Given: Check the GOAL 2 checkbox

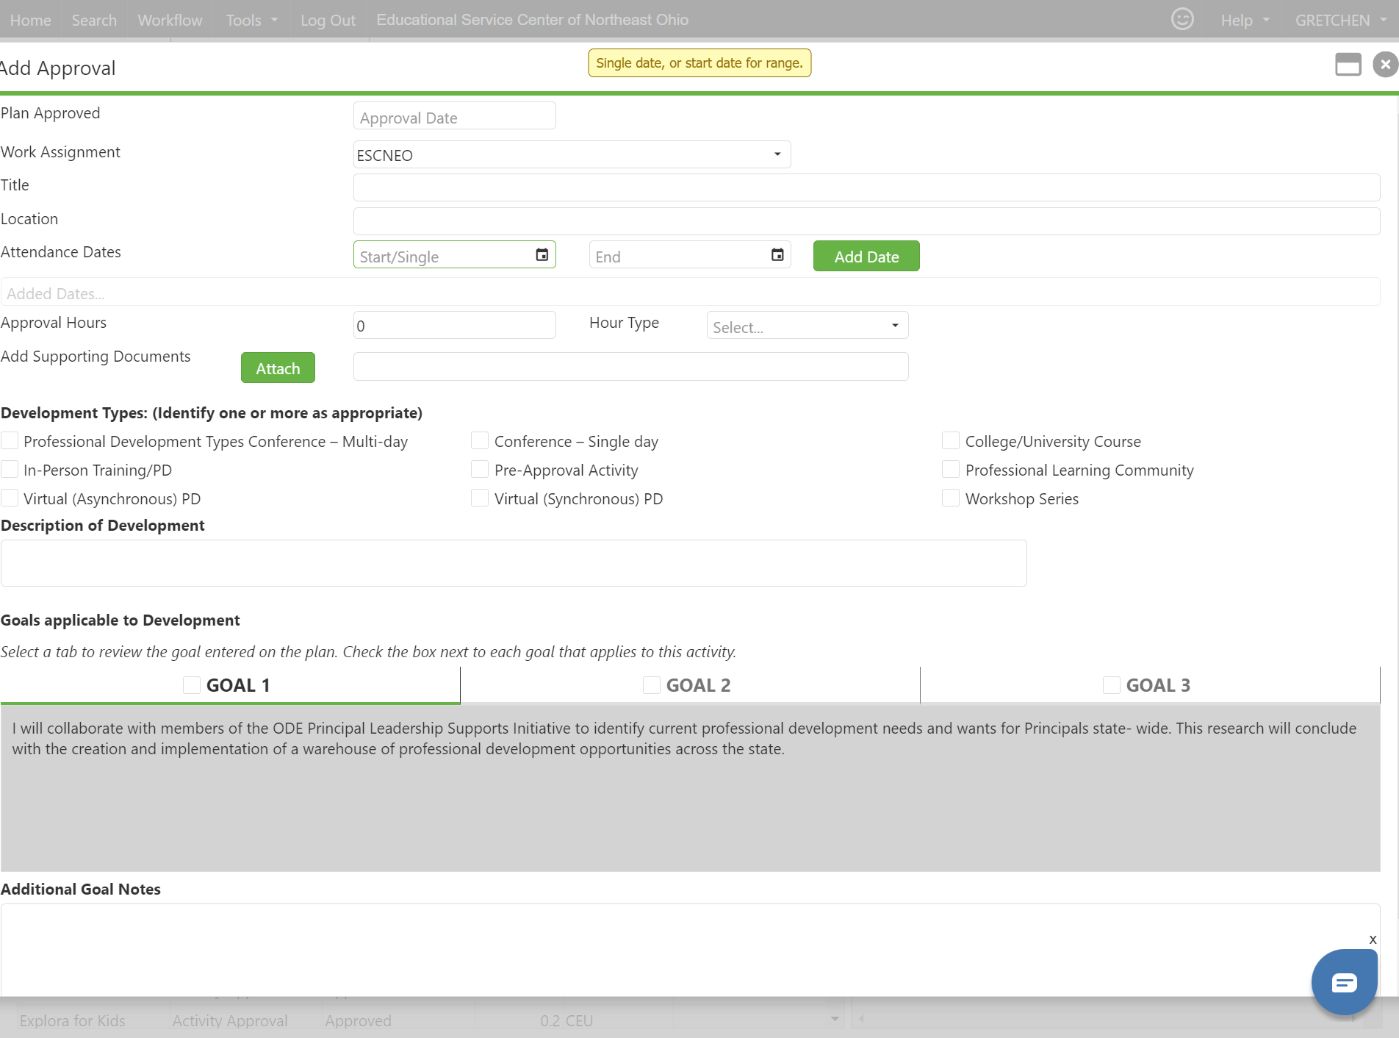Looking at the screenshot, I should pyautogui.click(x=652, y=685).
